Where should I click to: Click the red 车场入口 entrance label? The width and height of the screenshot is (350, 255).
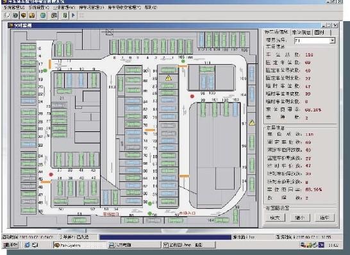(187, 213)
